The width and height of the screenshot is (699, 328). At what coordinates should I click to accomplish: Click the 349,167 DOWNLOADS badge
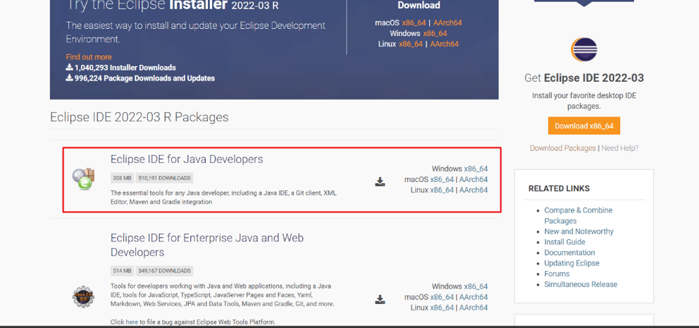tap(164, 271)
